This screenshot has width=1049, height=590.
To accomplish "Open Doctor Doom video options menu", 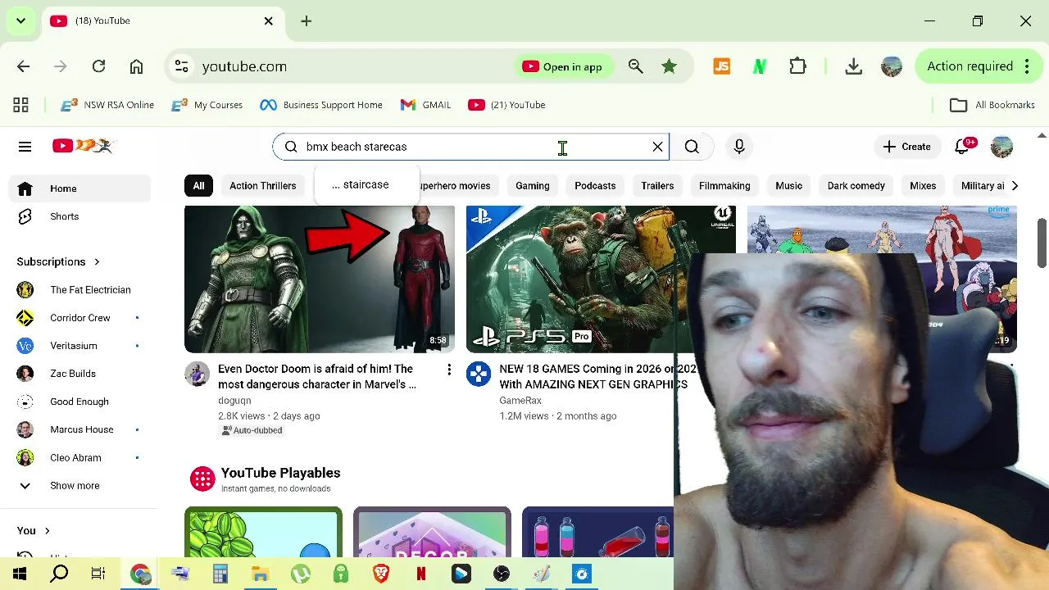I will (x=448, y=370).
